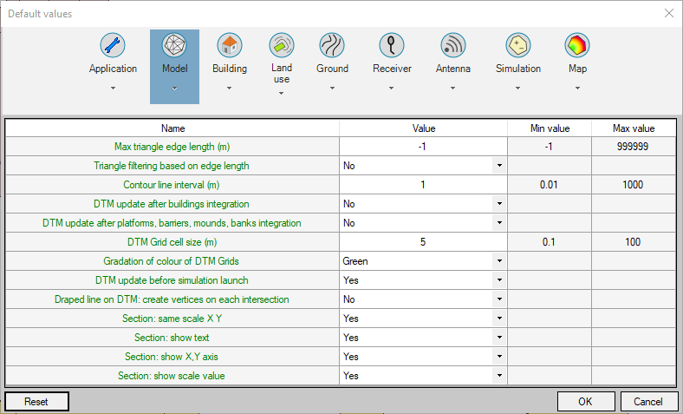
Task: Open the Antenna signal icon category
Action: pos(453,45)
